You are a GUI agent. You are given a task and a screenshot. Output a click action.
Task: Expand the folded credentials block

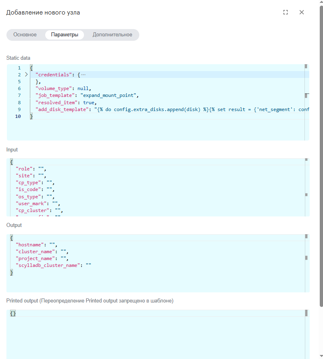(26, 74)
